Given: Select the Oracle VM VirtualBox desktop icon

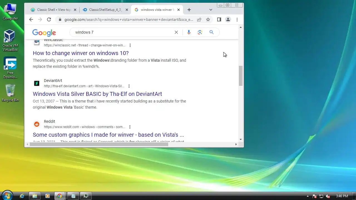Looking at the screenshot, I should [10, 41].
